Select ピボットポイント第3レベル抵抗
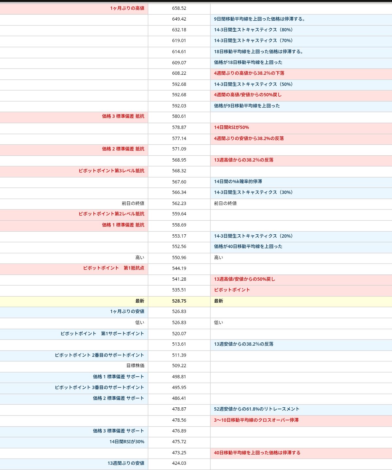 [111, 171]
